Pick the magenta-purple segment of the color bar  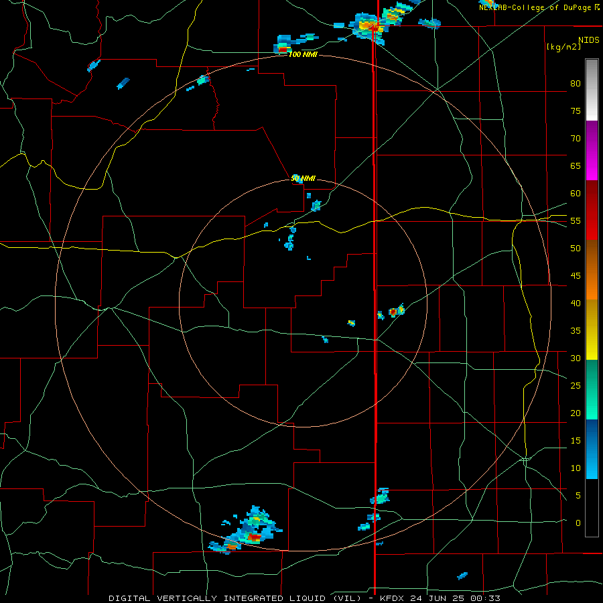(x=592, y=150)
